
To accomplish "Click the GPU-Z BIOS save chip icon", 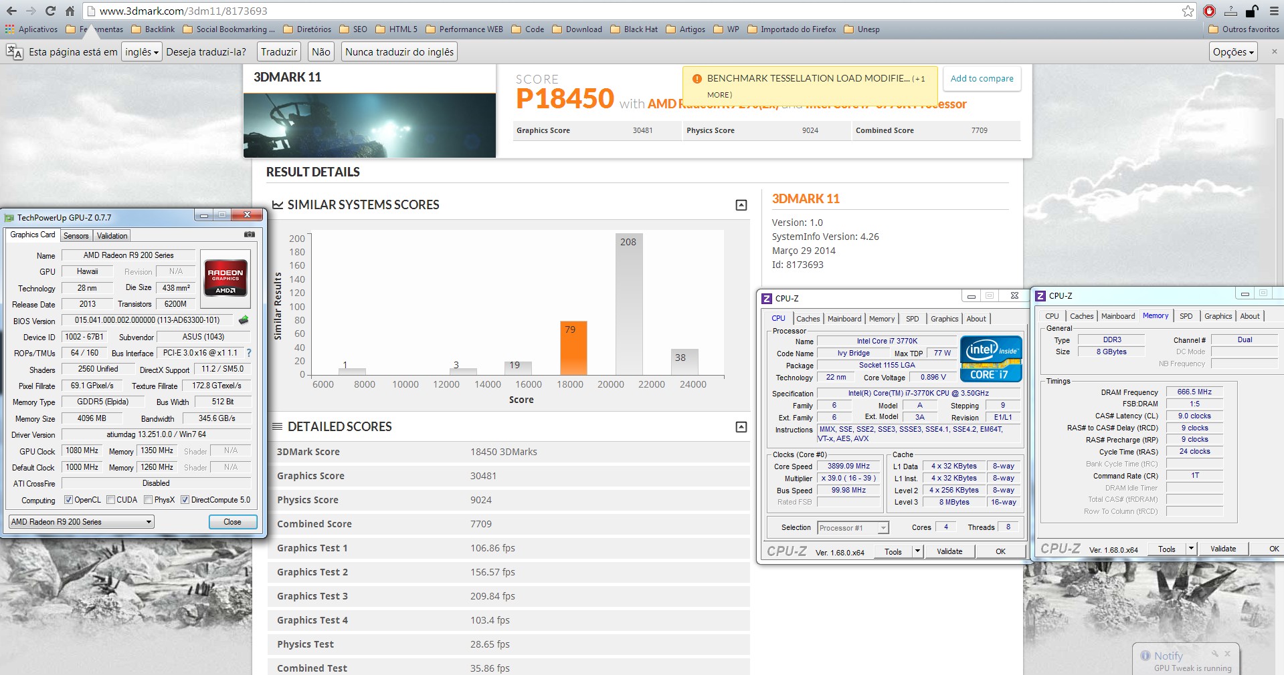I will pyautogui.click(x=244, y=320).
